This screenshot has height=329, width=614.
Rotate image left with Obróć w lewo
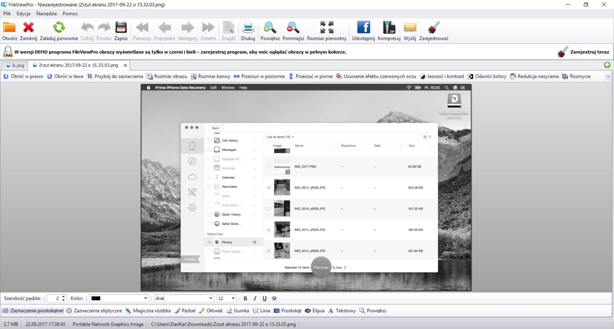pyautogui.click(x=65, y=76)
